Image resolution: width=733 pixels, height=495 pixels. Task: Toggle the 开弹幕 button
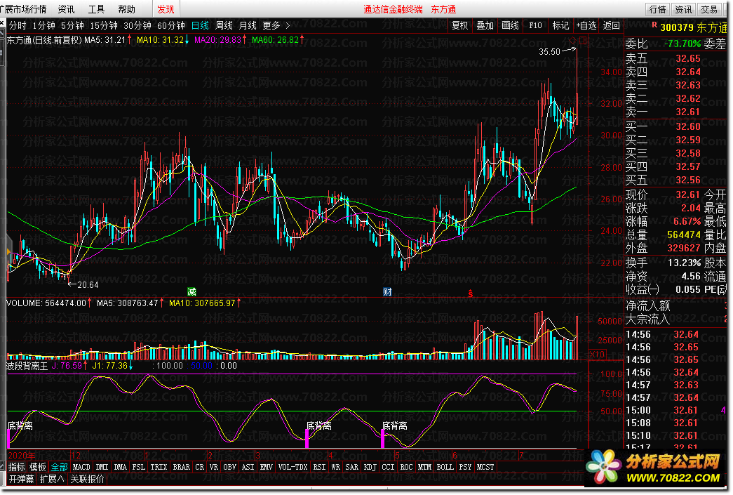[22, 479]
